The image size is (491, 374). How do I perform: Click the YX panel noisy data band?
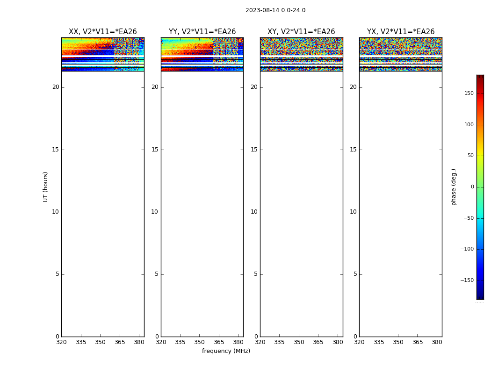tap(401, 54)
